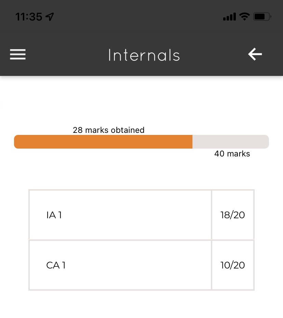Click the gray unfilled progress section
Viewport: 283px width, 318px height.
click(231, 142)
